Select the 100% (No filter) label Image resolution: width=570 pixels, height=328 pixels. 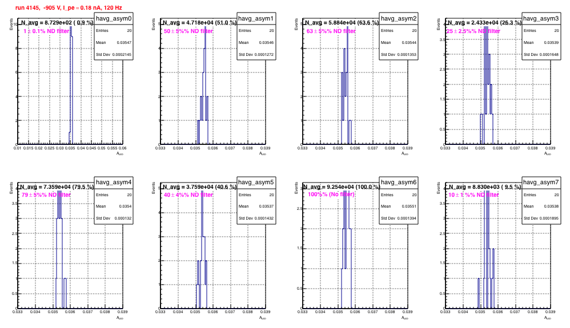[331, 195]
